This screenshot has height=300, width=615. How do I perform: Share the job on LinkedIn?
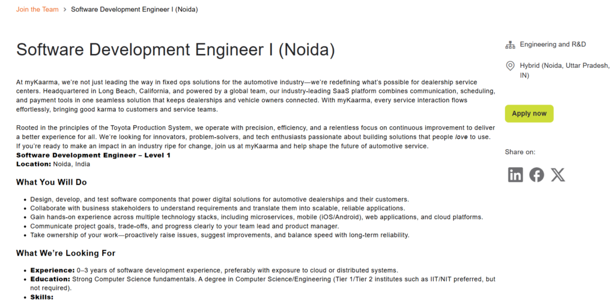pyautogui.click(x=515, y=174)
